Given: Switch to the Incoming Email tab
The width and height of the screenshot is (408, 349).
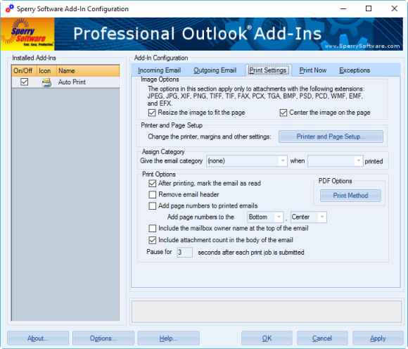Looking at the screenshot, I should pyautogui.click(x=159, y=70).
